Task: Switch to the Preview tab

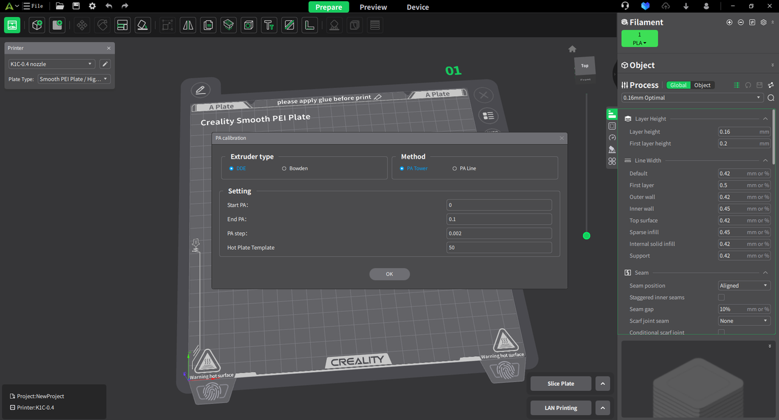Action: tap(373, 7)
